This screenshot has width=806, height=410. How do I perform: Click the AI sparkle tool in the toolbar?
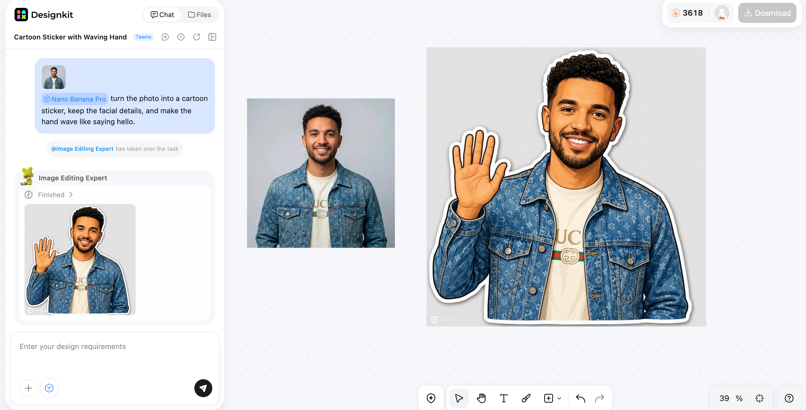pyautogui.click(x=431, y=398)
